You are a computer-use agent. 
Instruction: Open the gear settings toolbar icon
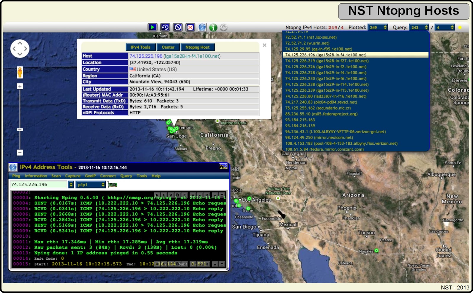pos(224,27)
